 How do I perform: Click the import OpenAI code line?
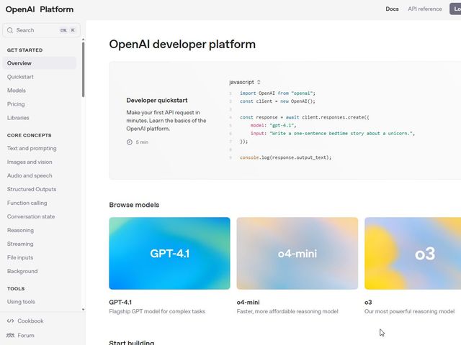[277, 93]
